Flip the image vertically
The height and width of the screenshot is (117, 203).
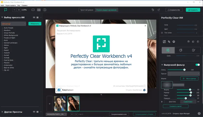tap(189, 42)
